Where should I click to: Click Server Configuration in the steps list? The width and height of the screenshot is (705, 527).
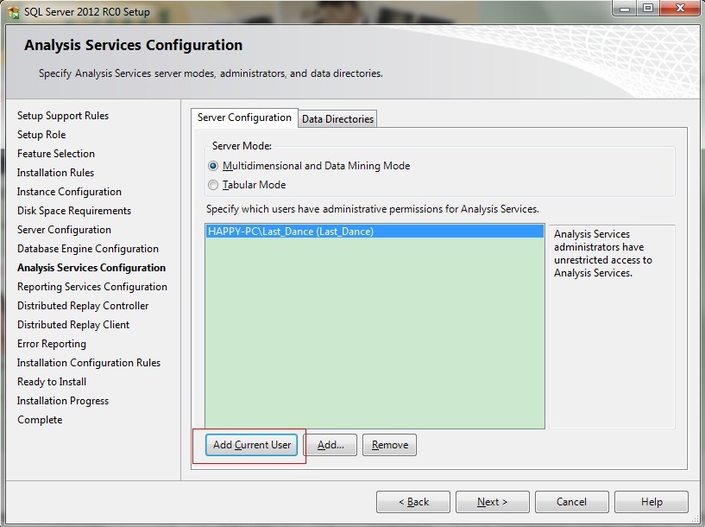[64, 230]
